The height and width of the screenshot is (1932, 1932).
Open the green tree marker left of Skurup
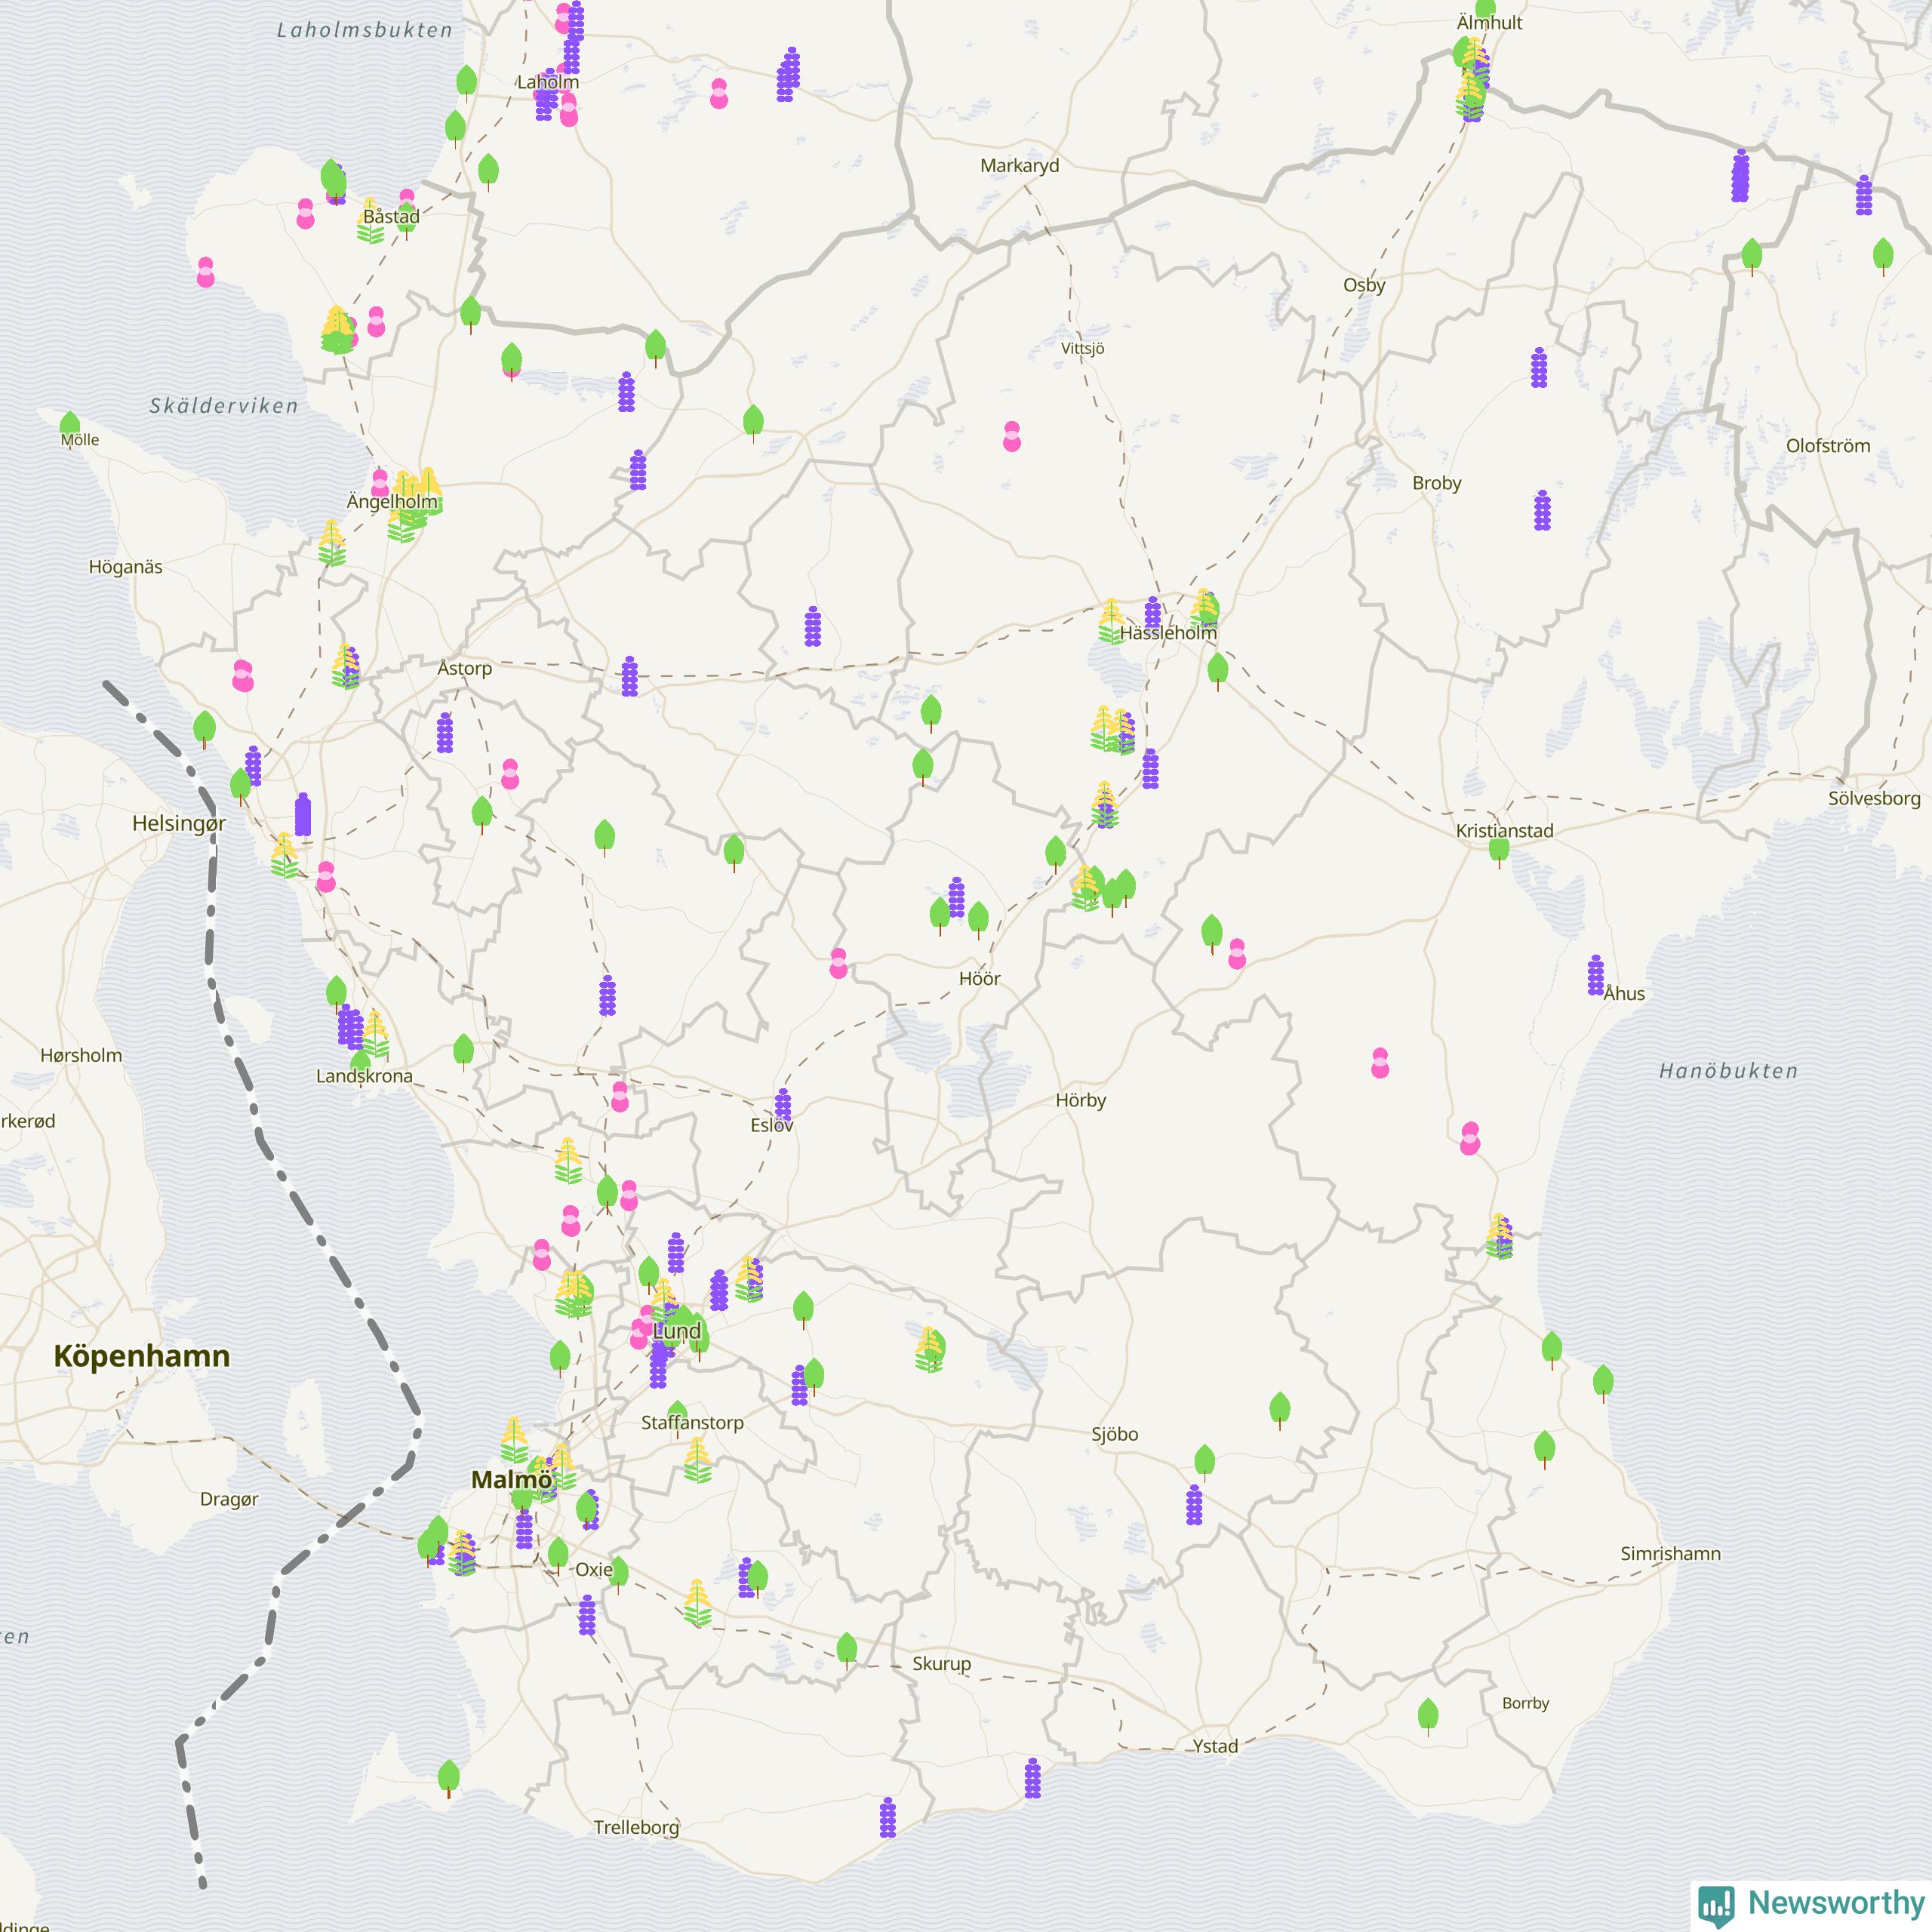pos(847,1651)
